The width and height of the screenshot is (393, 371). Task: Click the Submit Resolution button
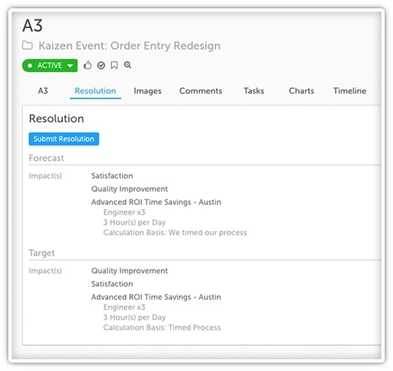coord(64,139)
